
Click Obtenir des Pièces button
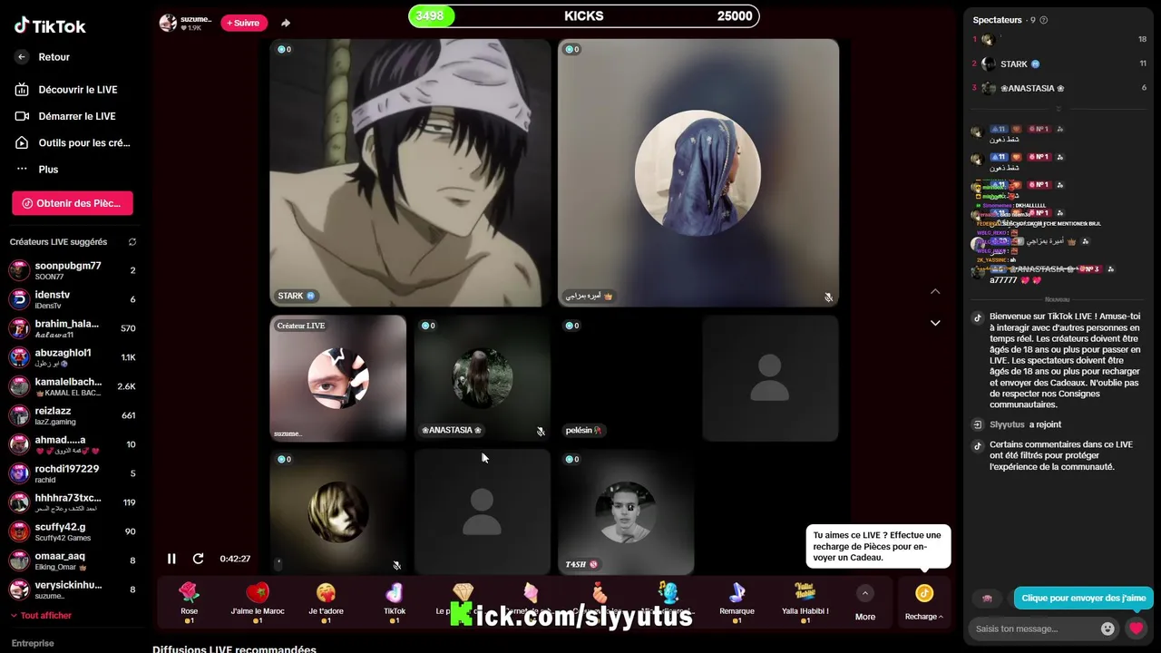[73, 203]
